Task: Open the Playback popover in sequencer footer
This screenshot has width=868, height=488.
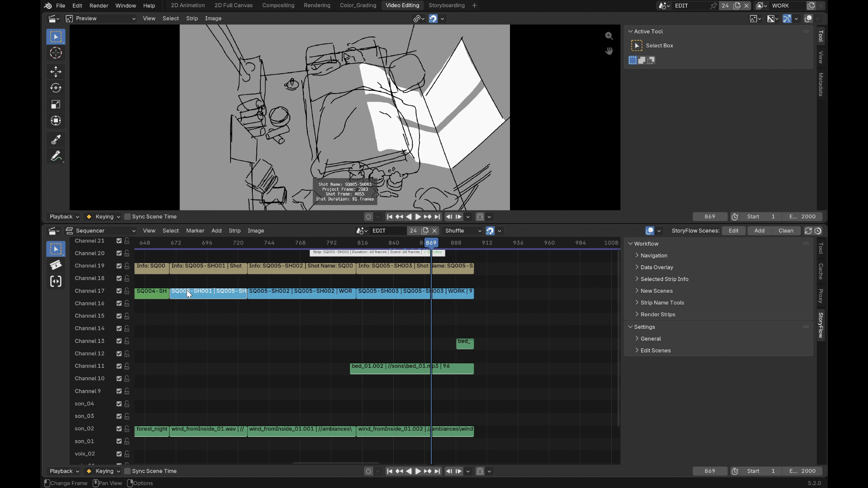Action: click(x=64, y=471)
